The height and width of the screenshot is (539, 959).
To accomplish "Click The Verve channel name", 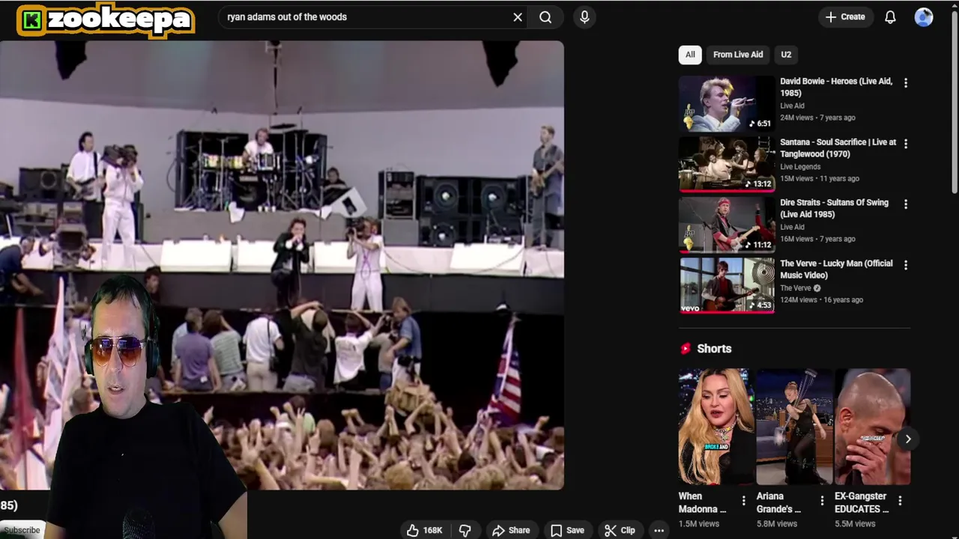I will click(x=796, y=288).
